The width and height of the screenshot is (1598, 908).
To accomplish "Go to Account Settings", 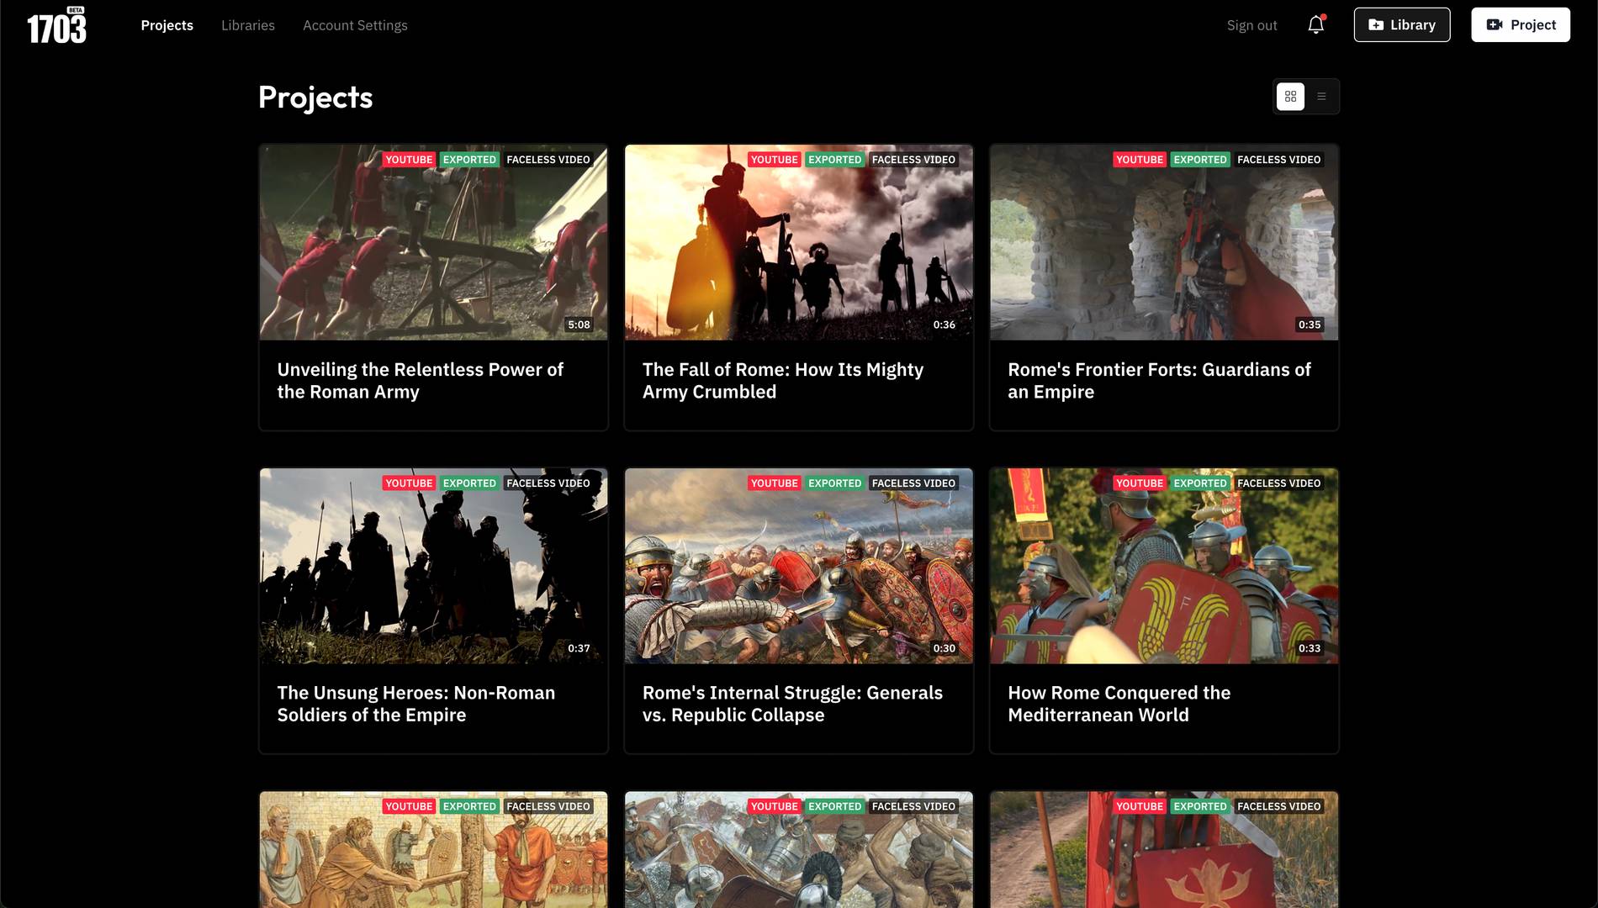I will tap(355, 25).
